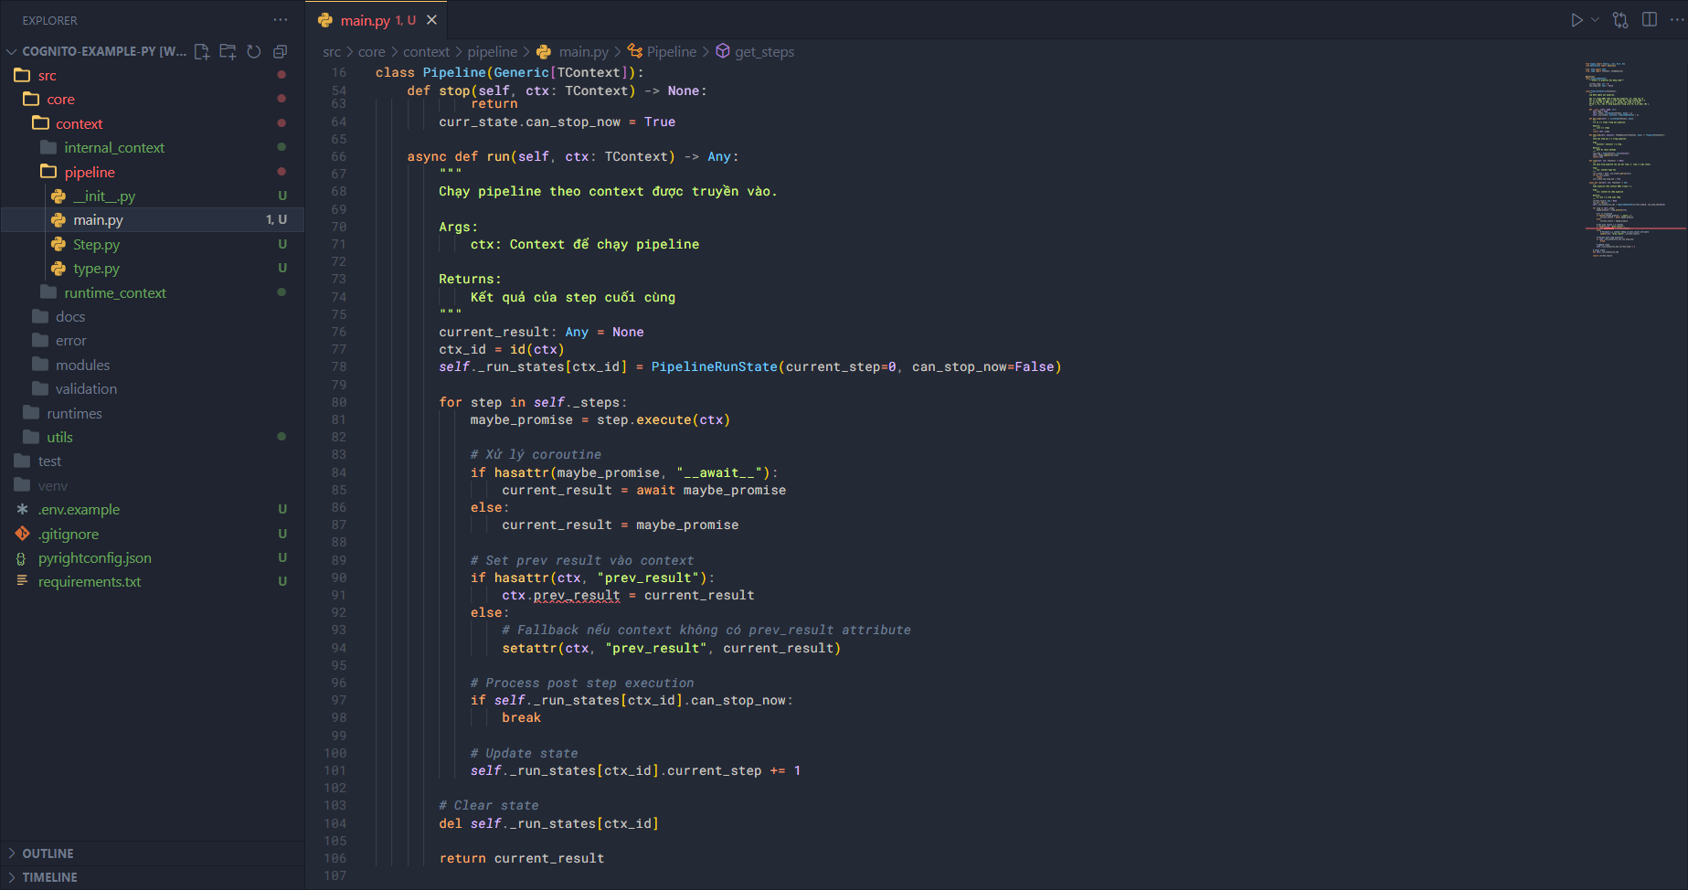Click get_steps in the breadcrumb
1688x890 pixels.
click(x=764, y=52)
